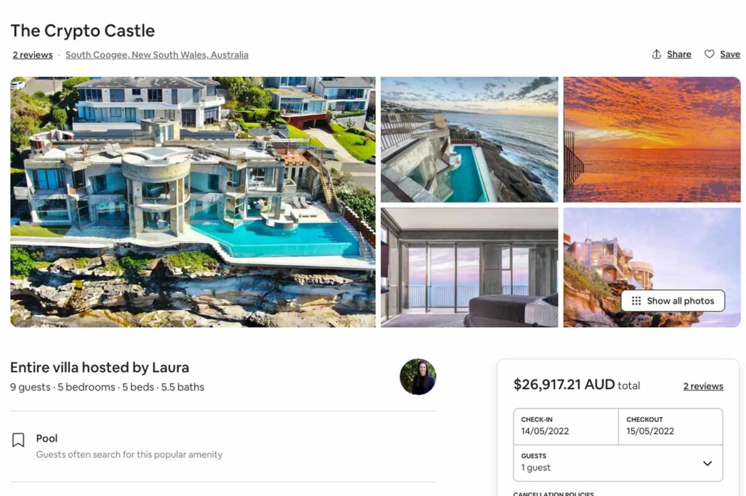Click the Show all photos button

[673, 301]
